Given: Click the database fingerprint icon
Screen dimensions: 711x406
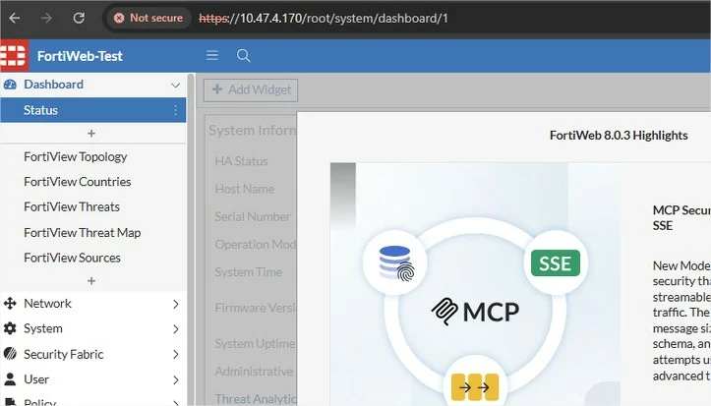Looking at the screenshot, I should click(x=396, y=262).
